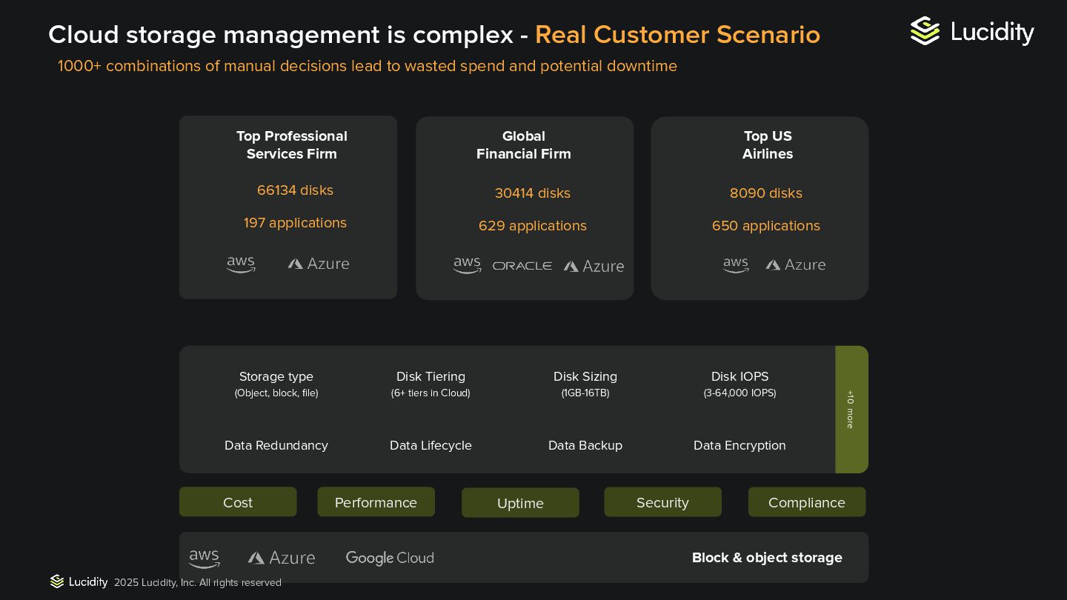Click the Azure logo under Professional Services Firm
This screenshot has width=1067, height=600.
coord(319,264)
